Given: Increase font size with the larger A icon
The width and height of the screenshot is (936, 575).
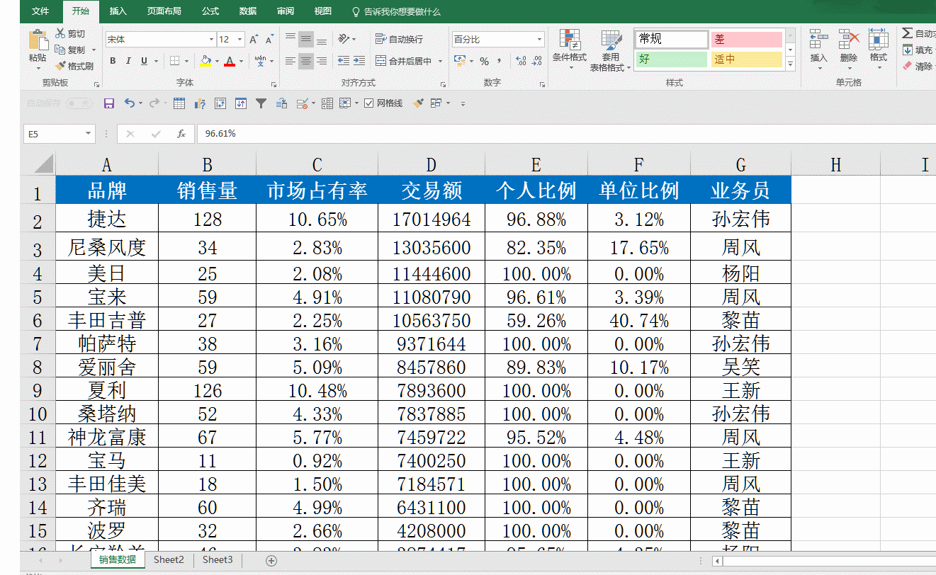Looking at the screenshot, I should [254, 40].
